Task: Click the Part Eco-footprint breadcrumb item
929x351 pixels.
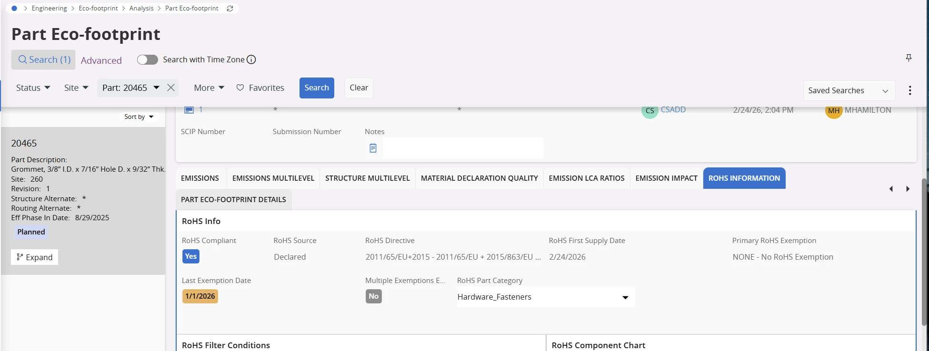Action: pos(192,9)
